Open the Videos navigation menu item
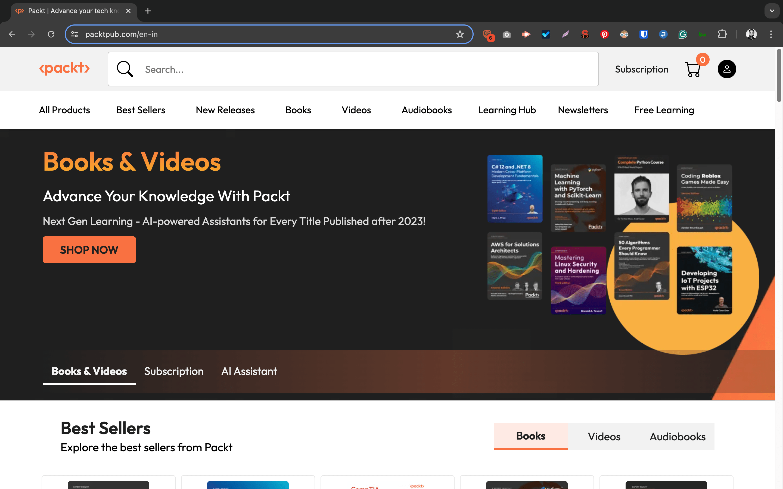 [x=356, y=110]
